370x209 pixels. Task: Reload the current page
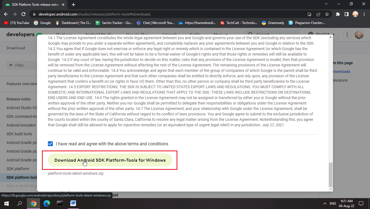[x=23, y=14]
